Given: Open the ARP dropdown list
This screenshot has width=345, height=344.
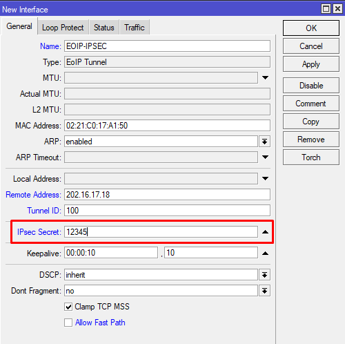Looking at the screenshot, I should 264,142.
